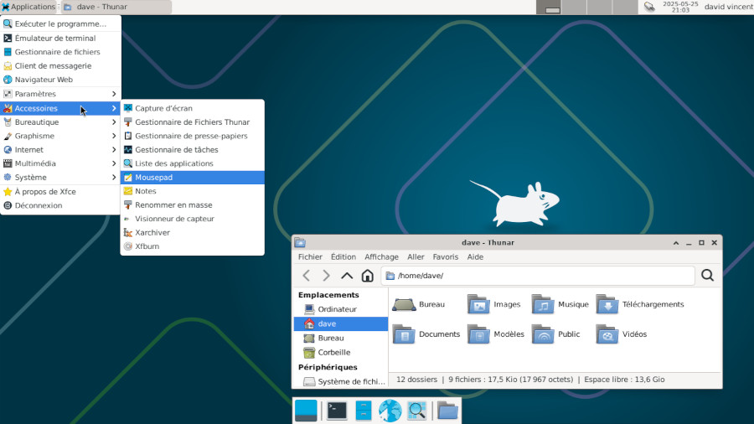754x424 pixels.
Task: Open Navigateur Web
Action: point(60,80)
